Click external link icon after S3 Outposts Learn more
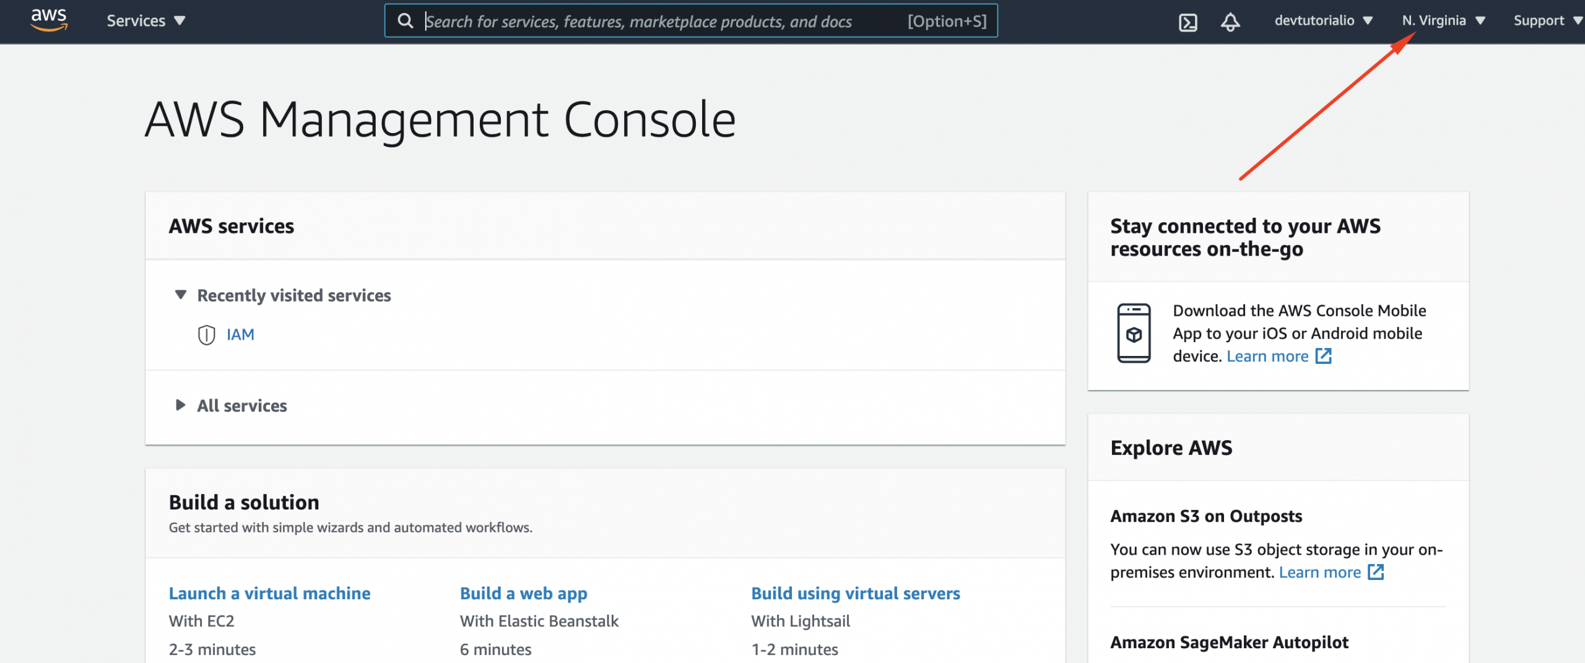 (1376, 572)
